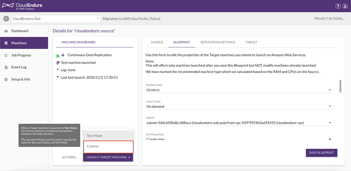This screenshot has height=171, width=351.
Task: Click the Dashboard gauge icon
Action: coord(6,31)
